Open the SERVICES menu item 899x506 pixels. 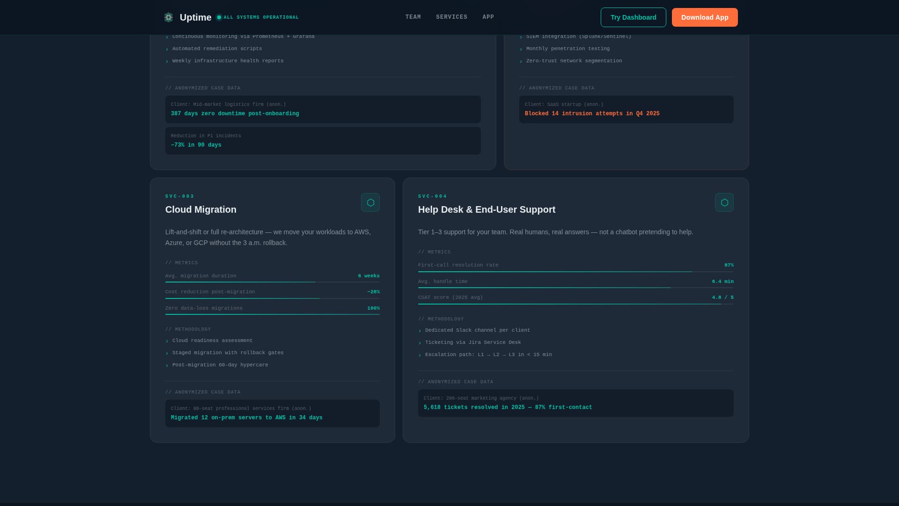[451, 17]
